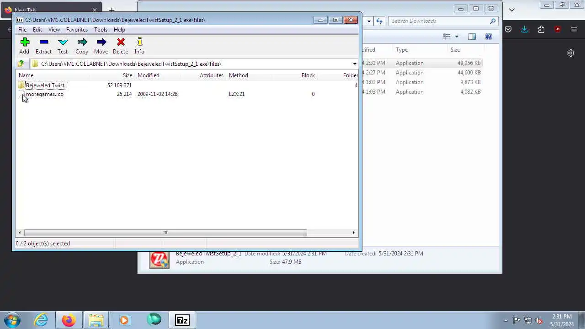Screen dimensions: 585x329
Task: Click the 49,056 KB size cell in Explorer
Action: pos(469,63)
